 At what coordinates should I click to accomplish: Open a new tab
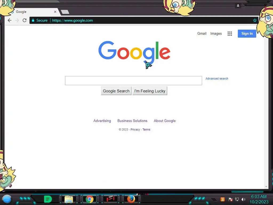(65, 12)
